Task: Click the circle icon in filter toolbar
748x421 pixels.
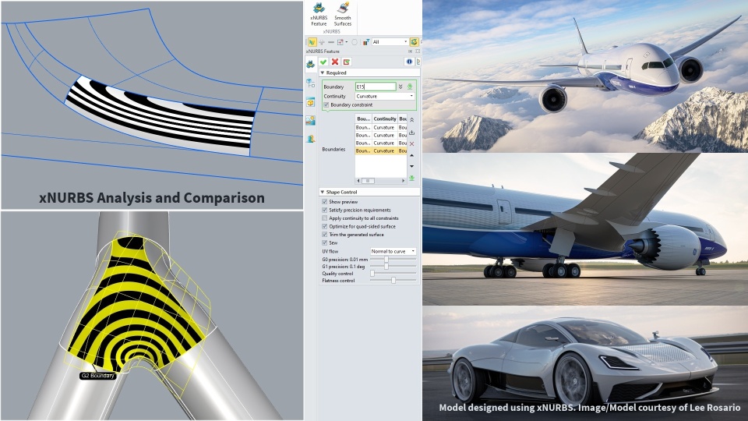Action: coord(355,42)
